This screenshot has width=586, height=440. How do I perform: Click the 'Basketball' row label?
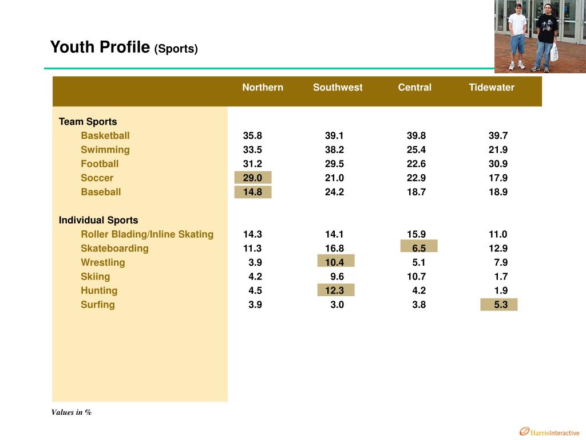[x=105, y=135]
